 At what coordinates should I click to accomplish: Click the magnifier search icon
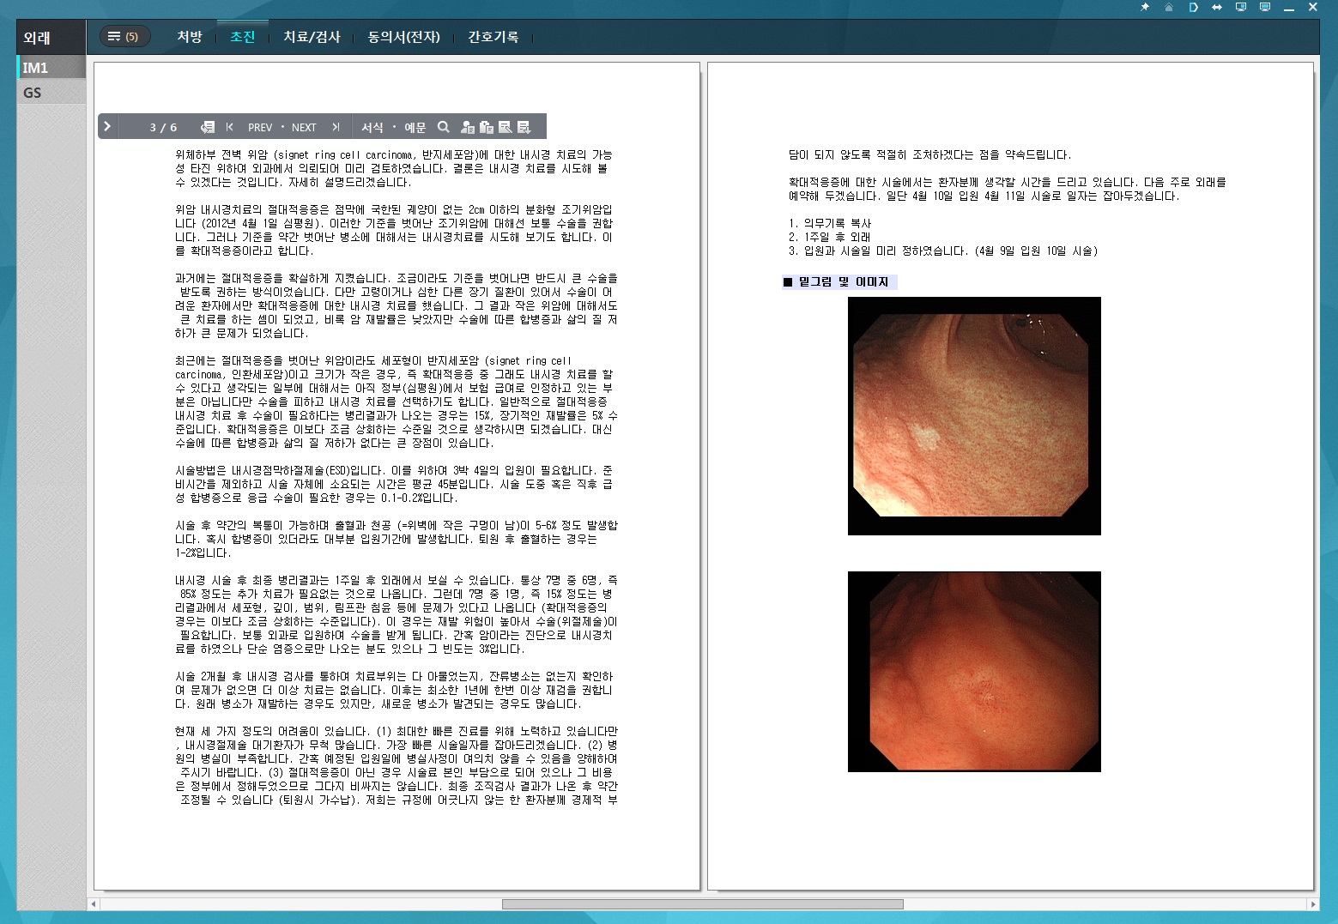(444, 127)
